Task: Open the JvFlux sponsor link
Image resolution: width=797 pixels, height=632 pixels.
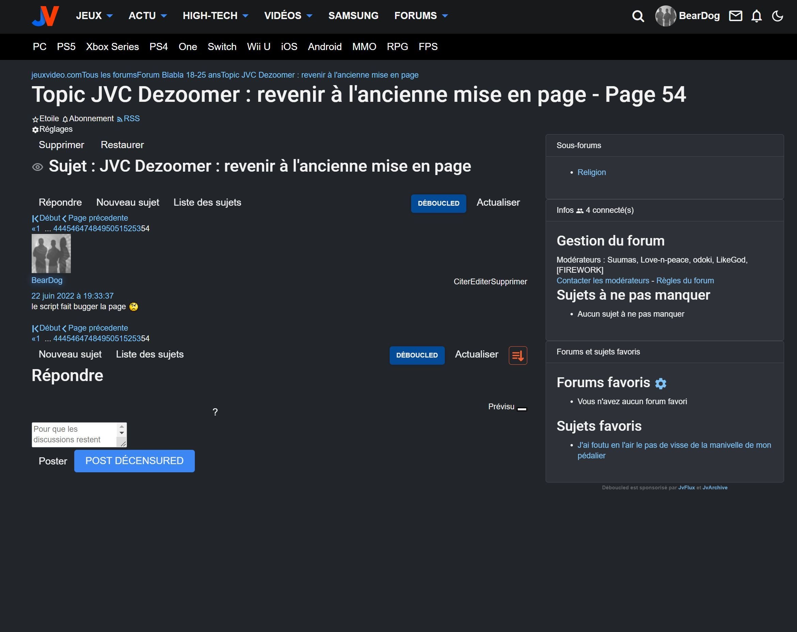Action: point(686,488)
